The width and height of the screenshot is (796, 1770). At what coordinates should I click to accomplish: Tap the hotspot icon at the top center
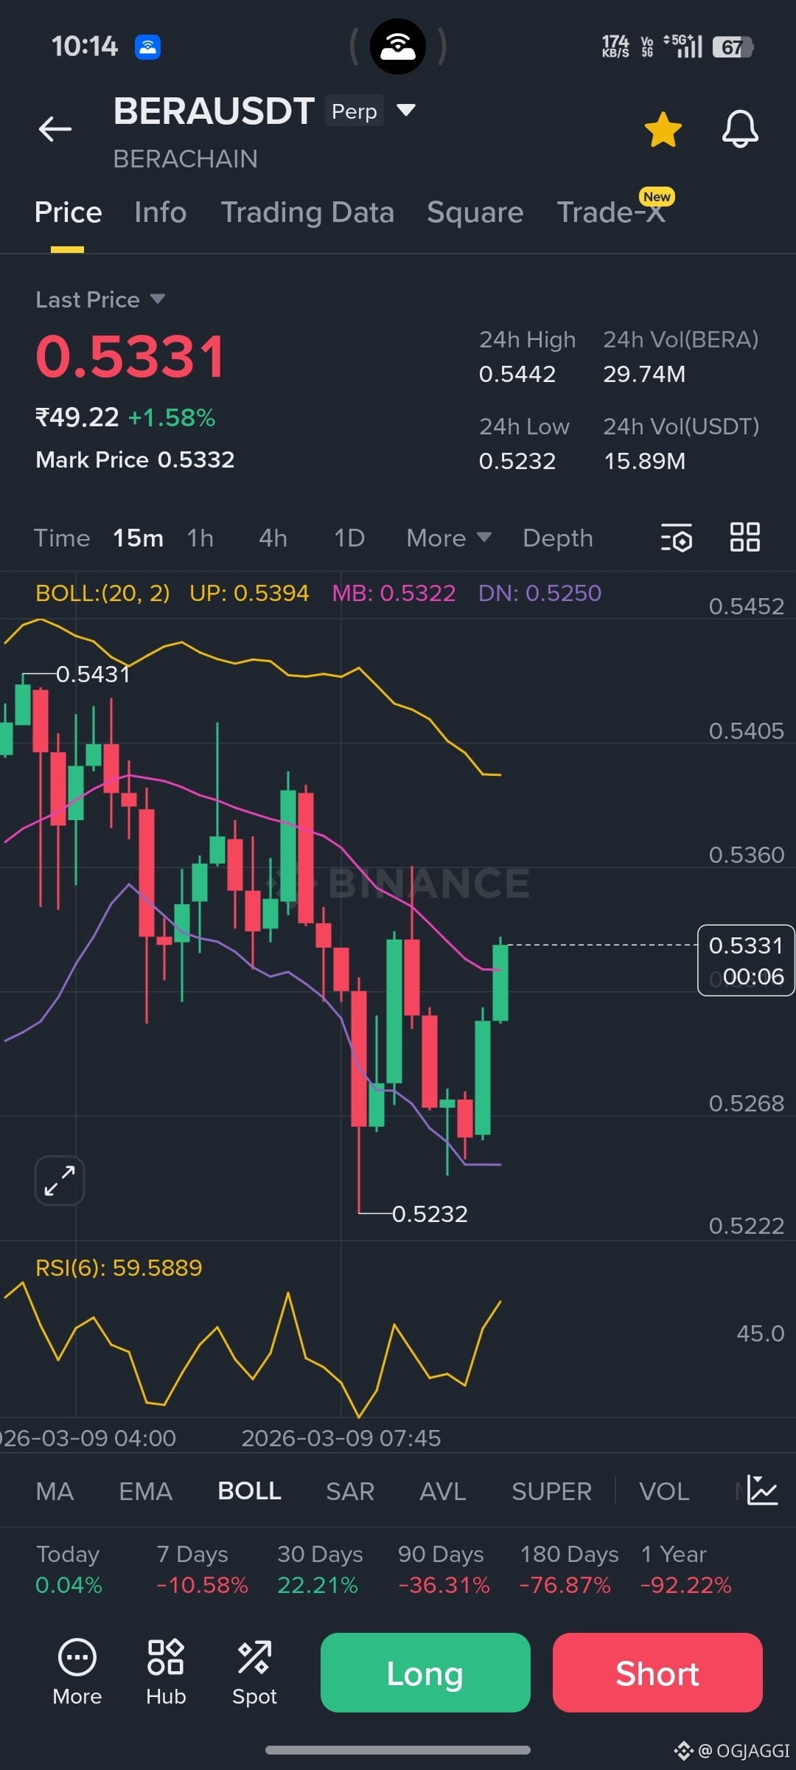[398, 46]
